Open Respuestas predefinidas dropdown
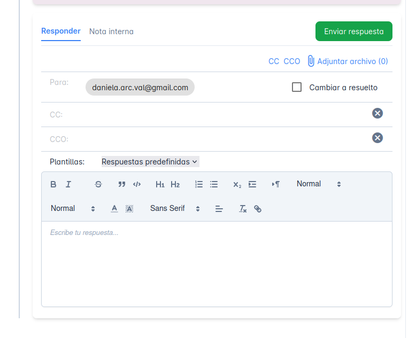 [x=150, y=162]
